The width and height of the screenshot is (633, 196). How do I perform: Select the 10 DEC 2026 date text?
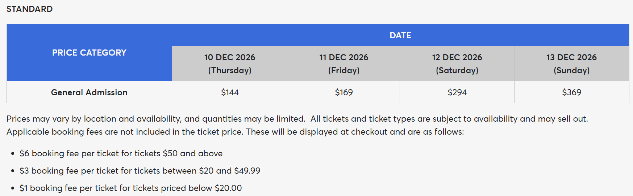pyautogui.click(x=230, y=57)
